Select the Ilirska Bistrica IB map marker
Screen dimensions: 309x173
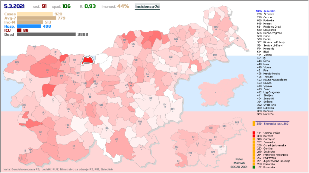pos(73,148)
